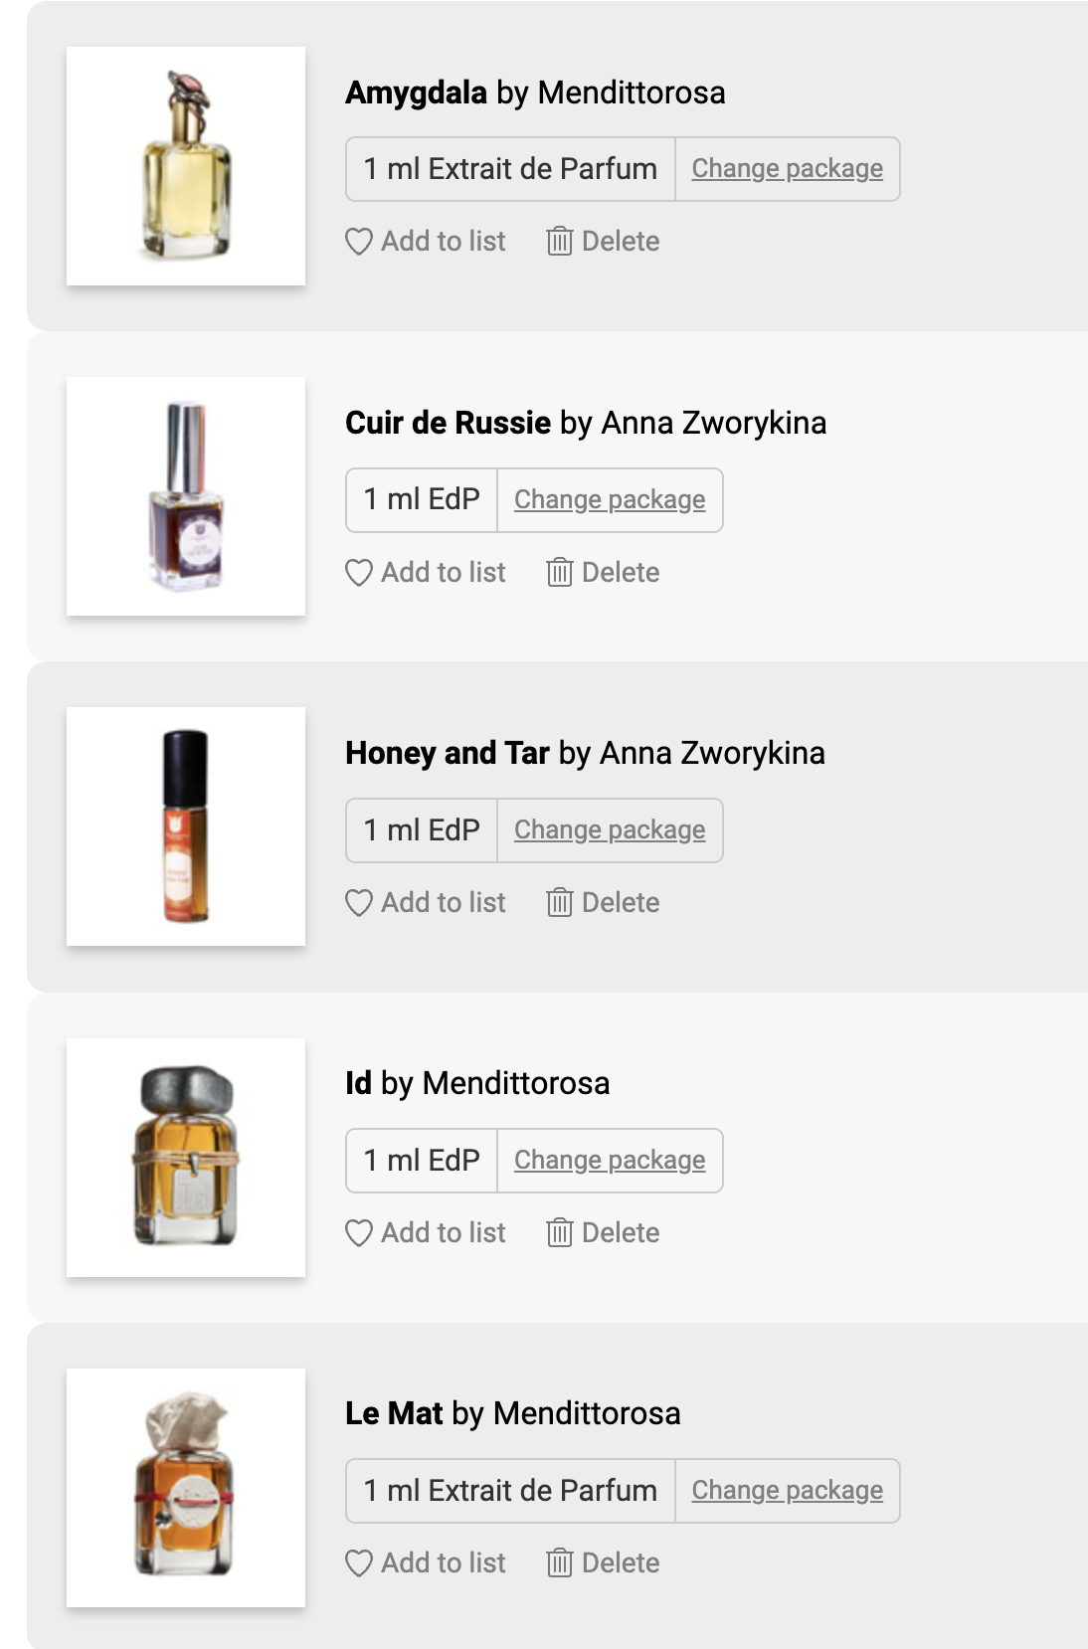Click the heart icon for Cuir de Russie
The height and width of the screenshot is (1649, 1088).
click(x=359, y=573)
